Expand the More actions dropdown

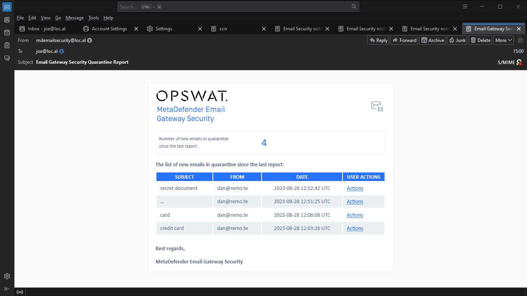[504, 40]
